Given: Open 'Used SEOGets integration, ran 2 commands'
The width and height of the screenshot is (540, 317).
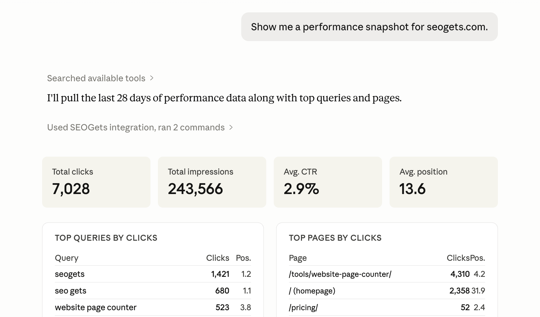Looking at the screenshot, I should (136, 127).
